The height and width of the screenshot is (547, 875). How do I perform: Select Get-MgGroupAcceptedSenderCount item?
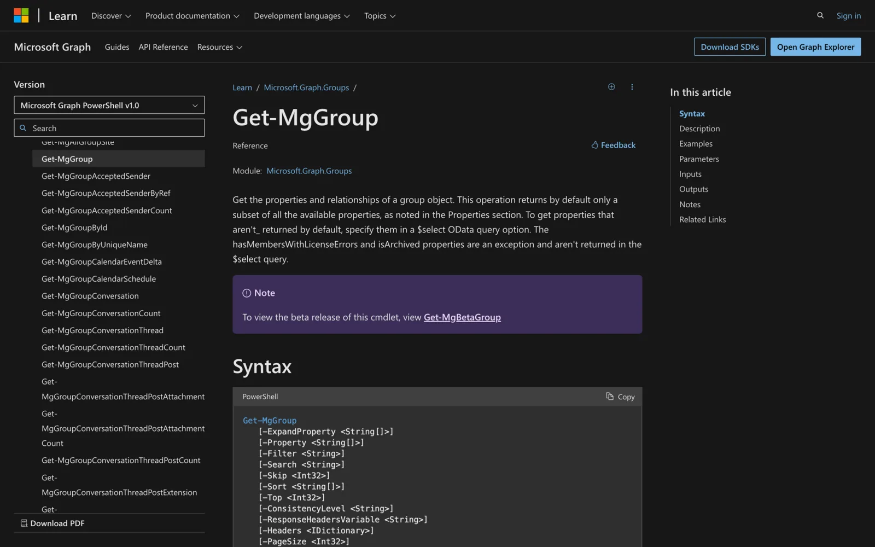[107, 211]
